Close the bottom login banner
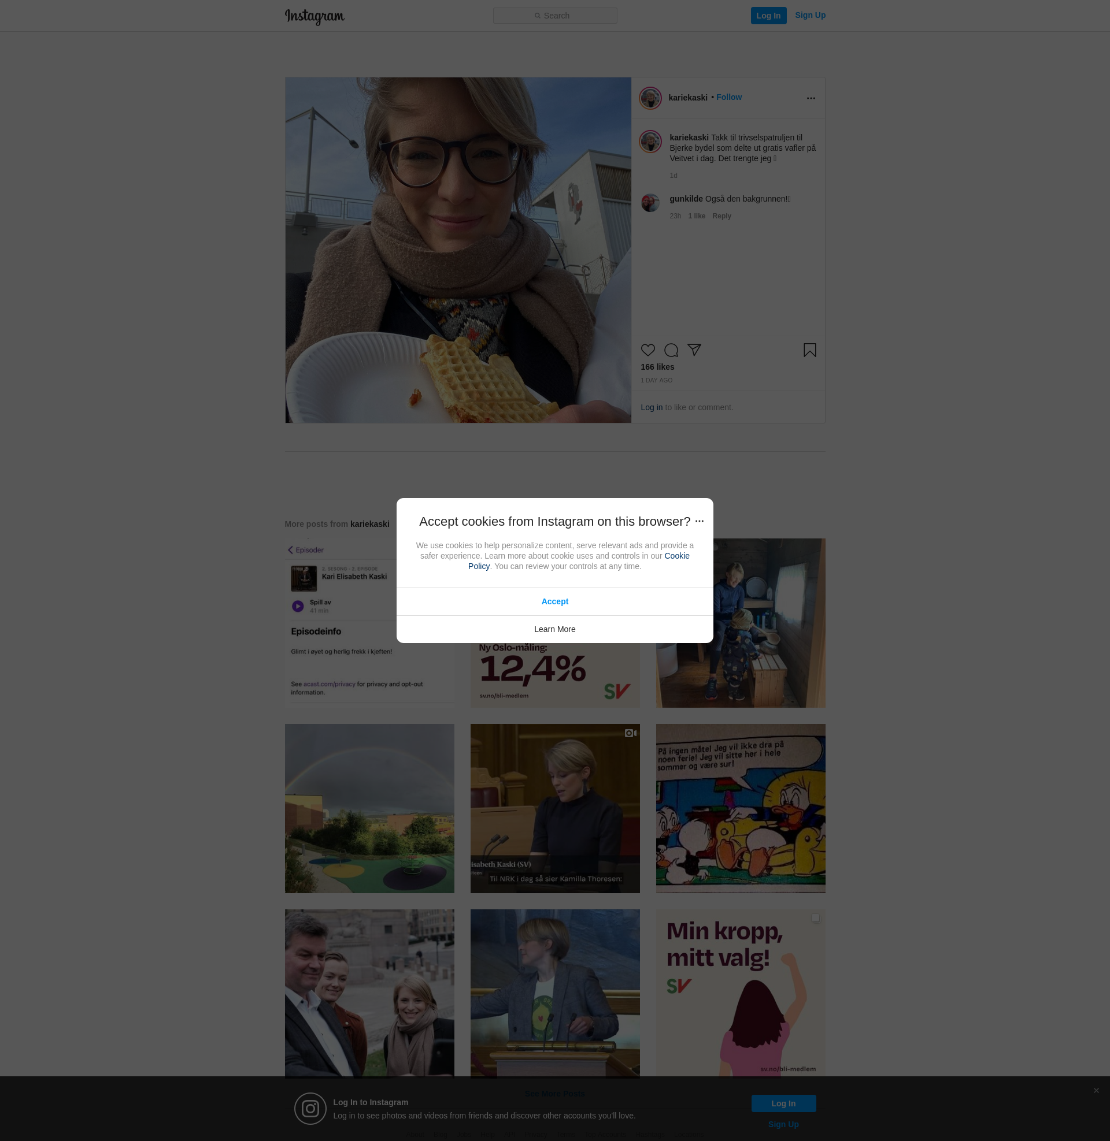 (x=1096, y=1090)
